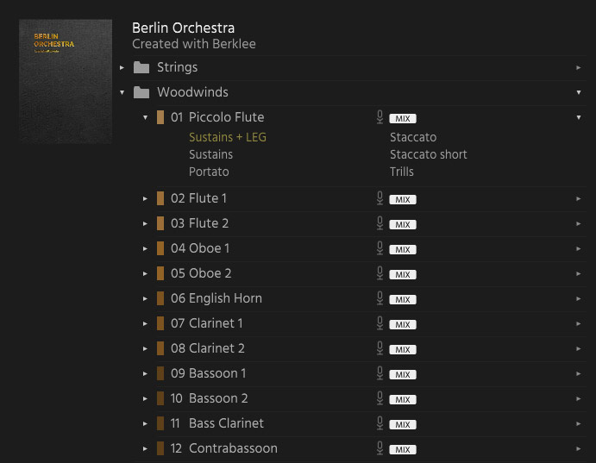Click the Woodwinds folder icon
The width and height of the screenshot is (596, 463).
[141, 92]
